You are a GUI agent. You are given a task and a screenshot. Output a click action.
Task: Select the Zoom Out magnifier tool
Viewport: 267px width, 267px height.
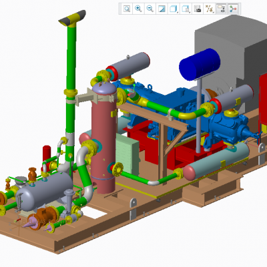pos(150,9)
